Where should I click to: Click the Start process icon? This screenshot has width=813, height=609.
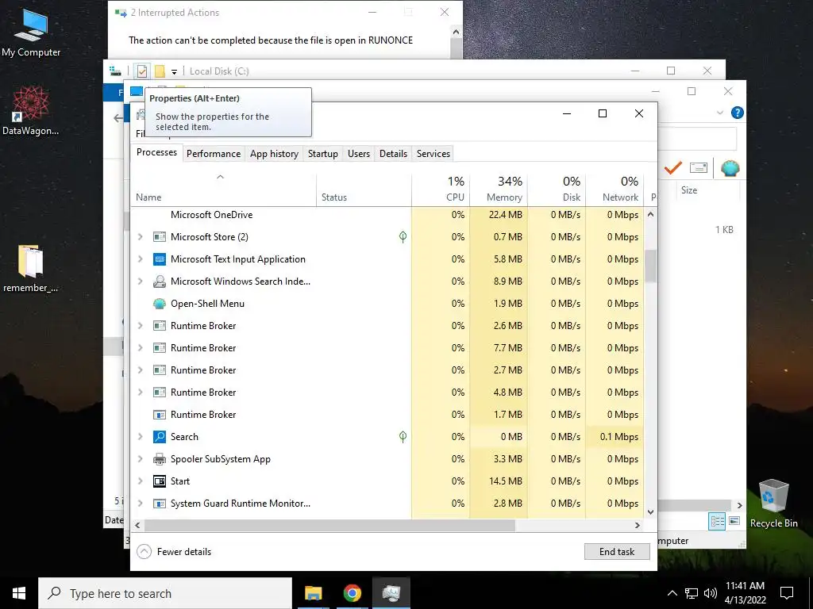159,481
